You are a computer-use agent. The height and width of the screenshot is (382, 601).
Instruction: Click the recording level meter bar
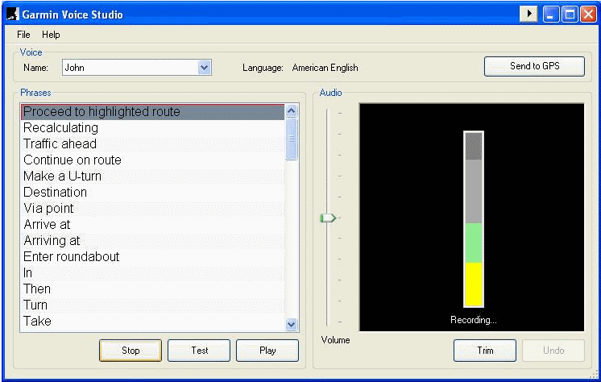click(x=474, y=219)
